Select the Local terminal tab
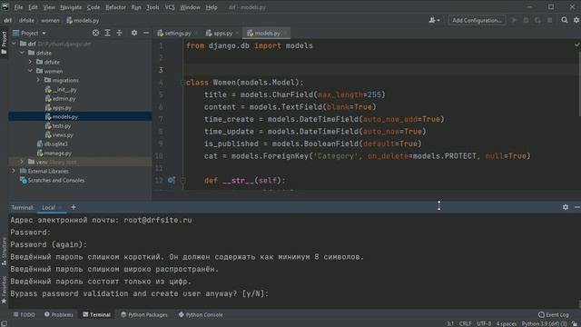The height and width of the screenshot is (327, 581). (x=48, y=208)
